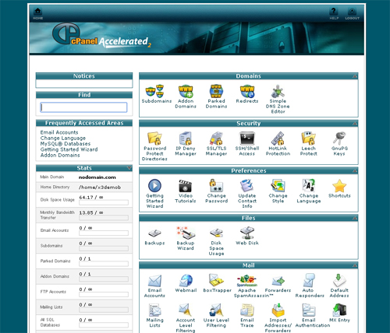Collapse the Files section
This screenshot has width=390, height=333.
pos(355,219)
